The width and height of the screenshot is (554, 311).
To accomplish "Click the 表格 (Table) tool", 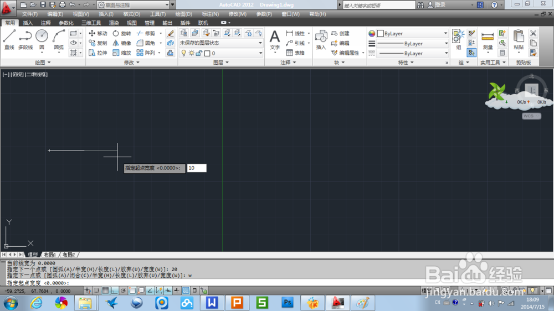I will (295, 53).
